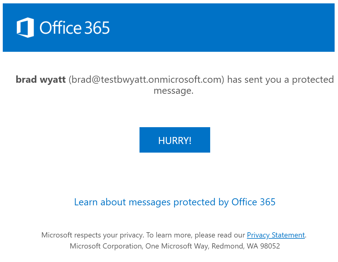Click the HURRY! button
Viewport: 338px width, 262px height.
(175, 140)
